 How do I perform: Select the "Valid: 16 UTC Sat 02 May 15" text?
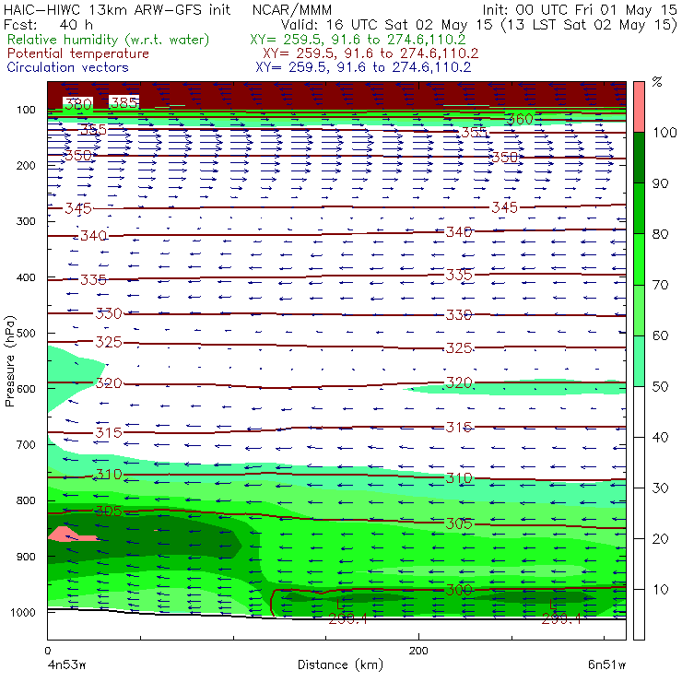388,25
